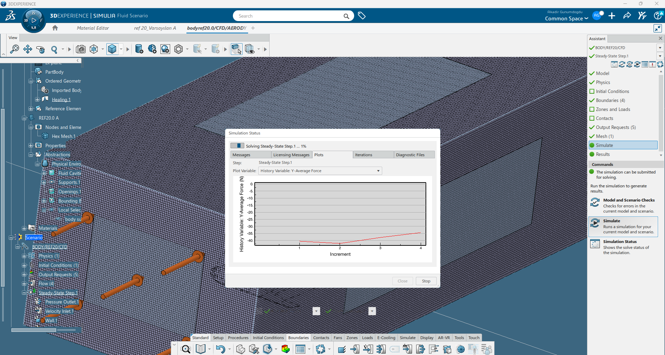665x355 pixels.
Task: Select the Pan view tool
Action: (28, 49)
